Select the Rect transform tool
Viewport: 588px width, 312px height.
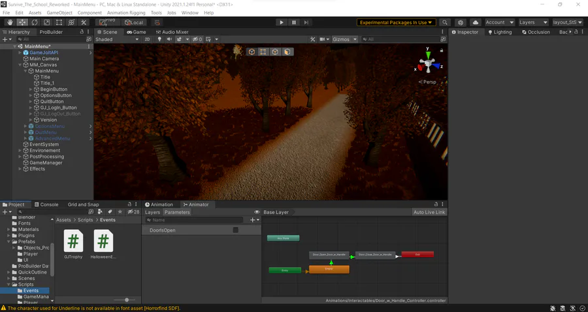59,22
